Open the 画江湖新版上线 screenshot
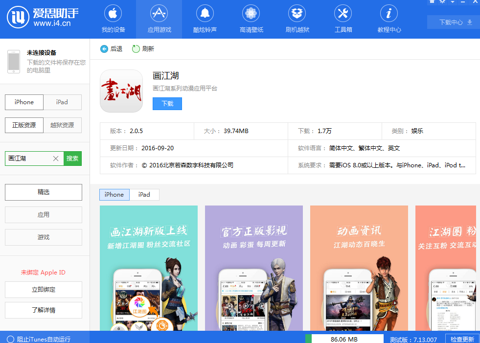 (149, 268)
